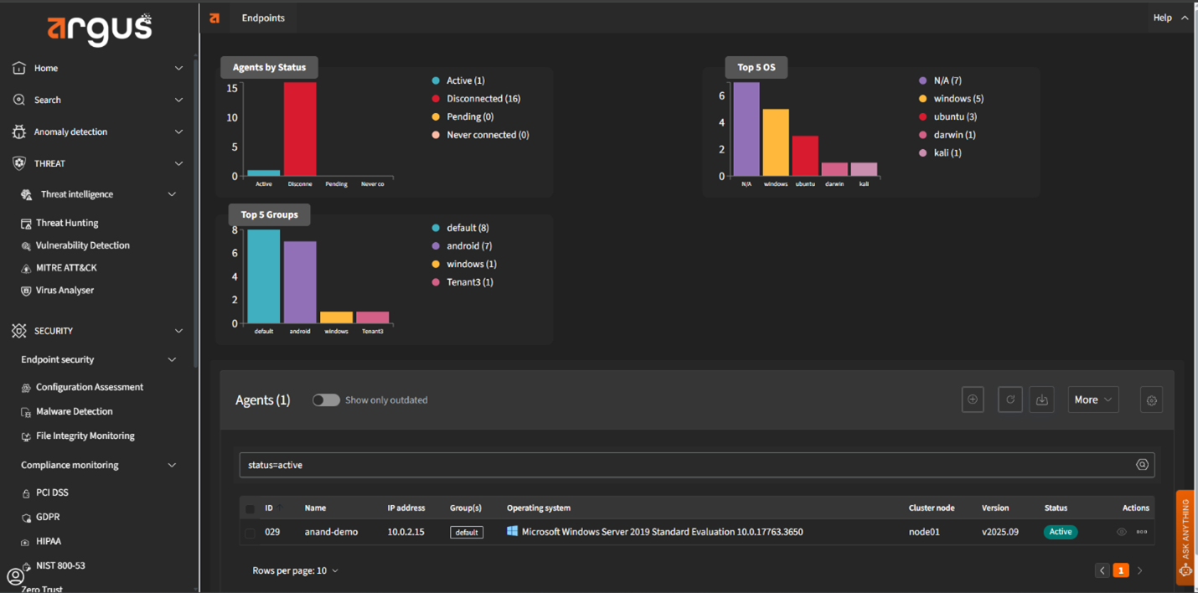The height and width of the screenshot is (593, 1198).
Task: Open the three-dot actions menu for anand-demo
Action: coord(1141,532)
